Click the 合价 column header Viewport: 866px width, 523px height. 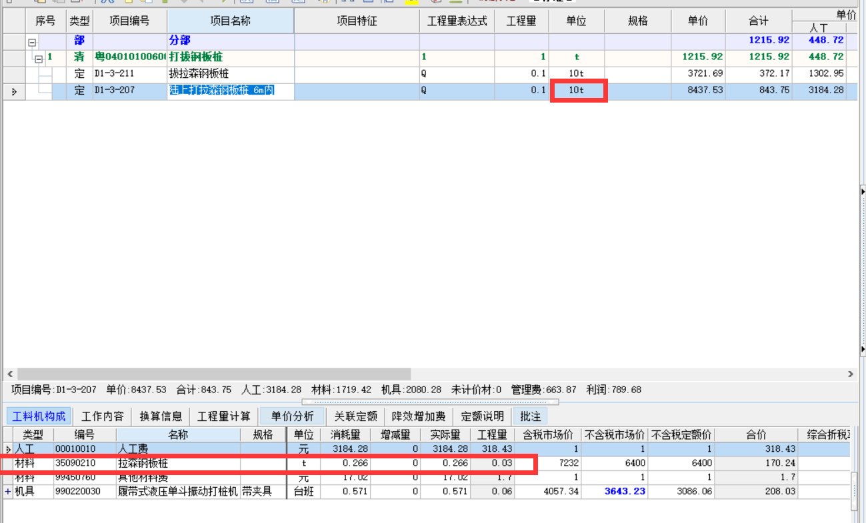coord(756,435)
